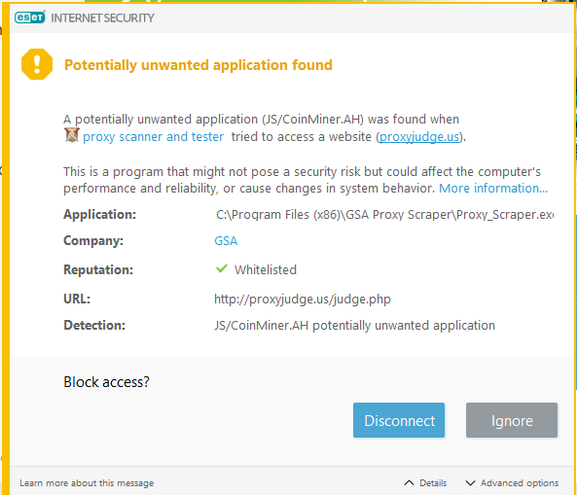Click the Whitelisted reputation text
Screen dimensions: 577x495
266,270
